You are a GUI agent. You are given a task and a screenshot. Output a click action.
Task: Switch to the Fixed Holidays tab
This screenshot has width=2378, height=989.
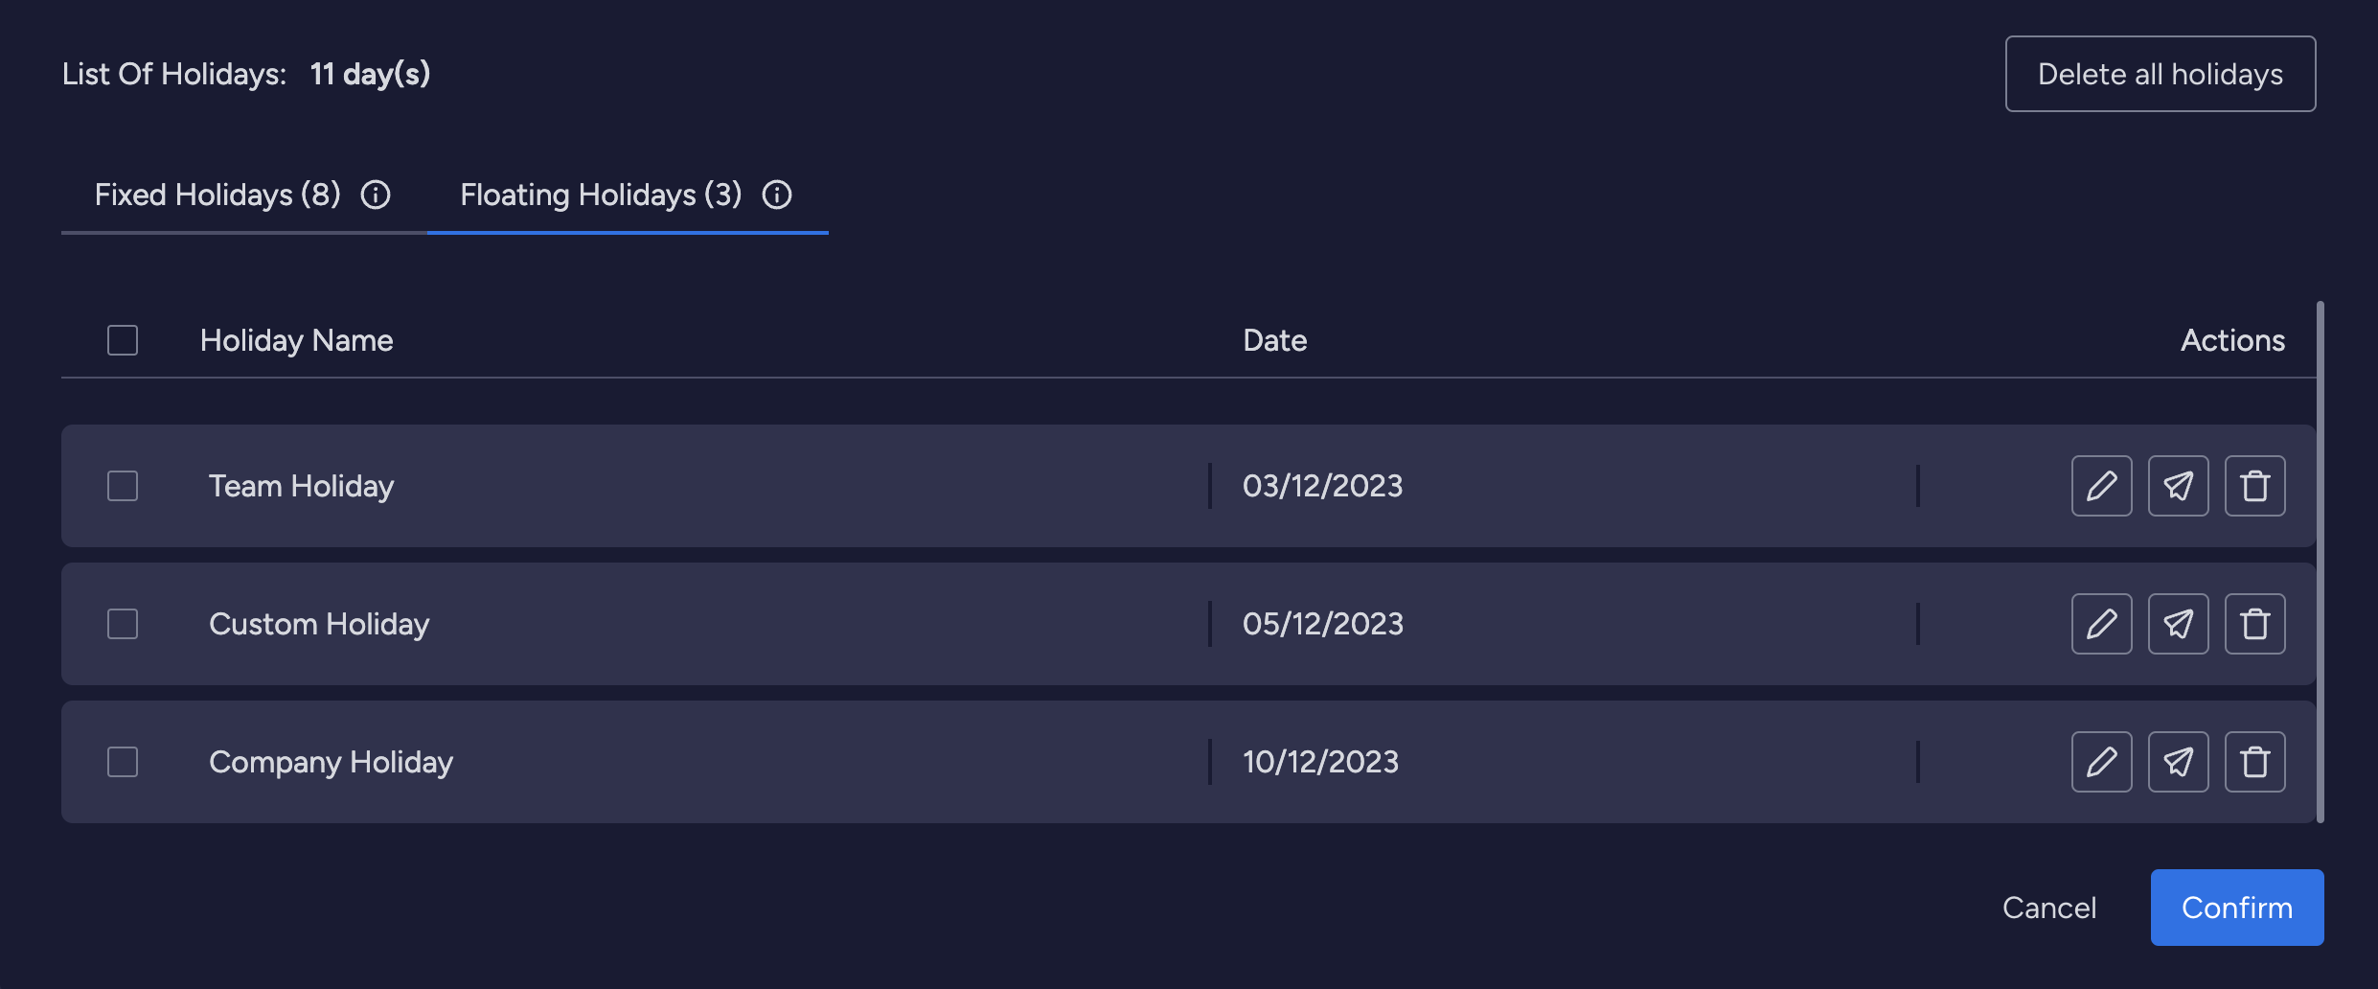[x=217, y=195]
